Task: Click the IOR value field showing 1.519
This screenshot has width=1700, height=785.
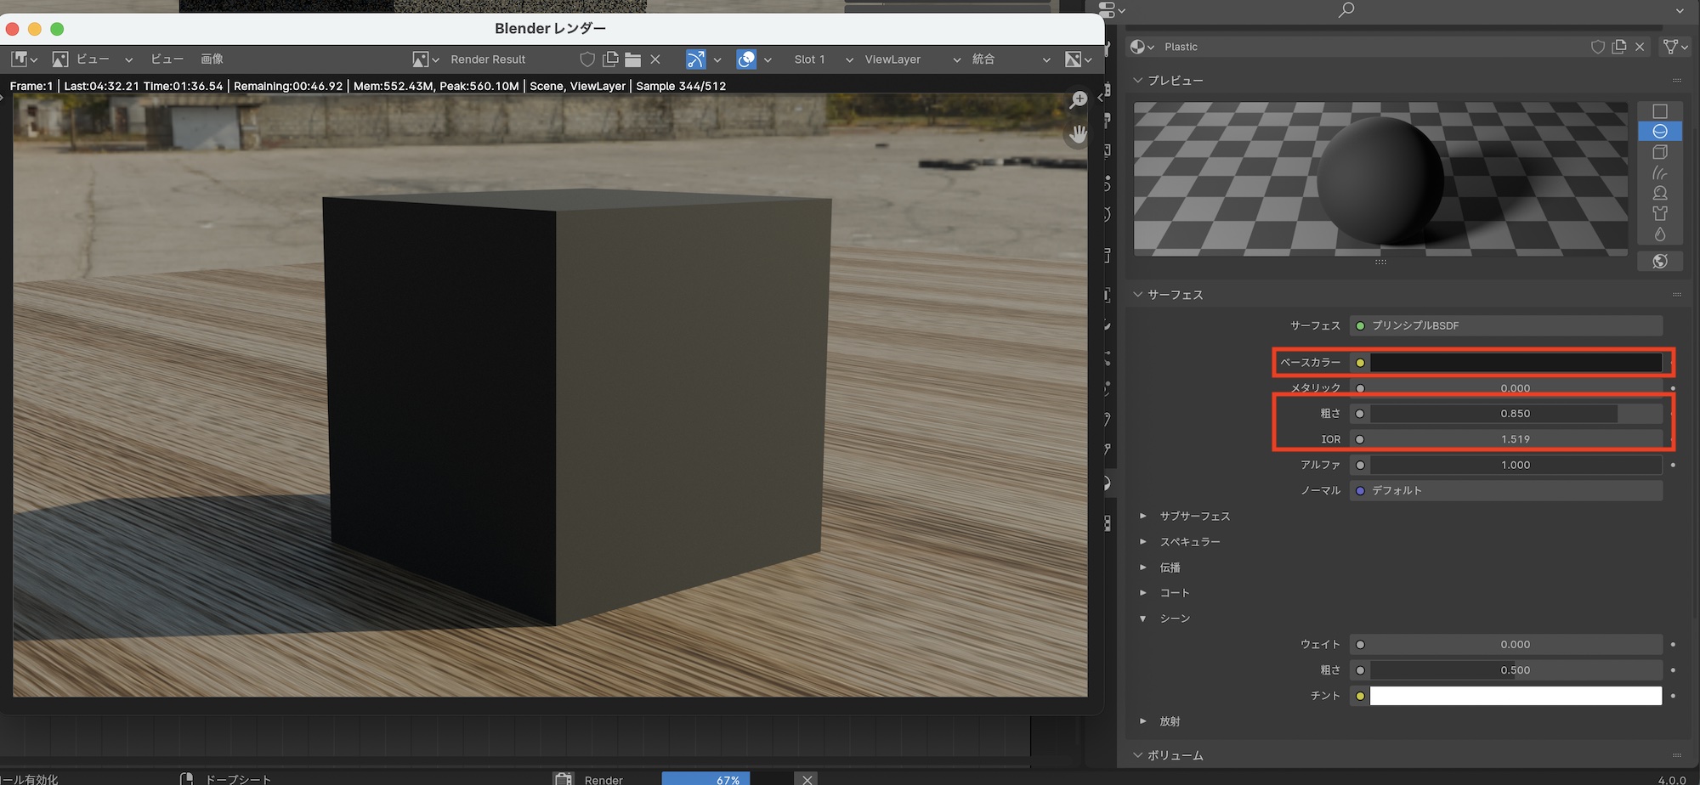Action: coord(1515,439)
